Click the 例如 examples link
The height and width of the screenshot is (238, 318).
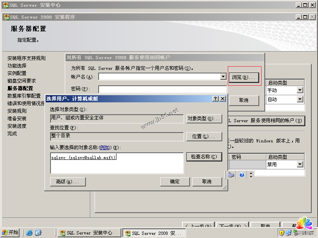click(x=105, y=148)
